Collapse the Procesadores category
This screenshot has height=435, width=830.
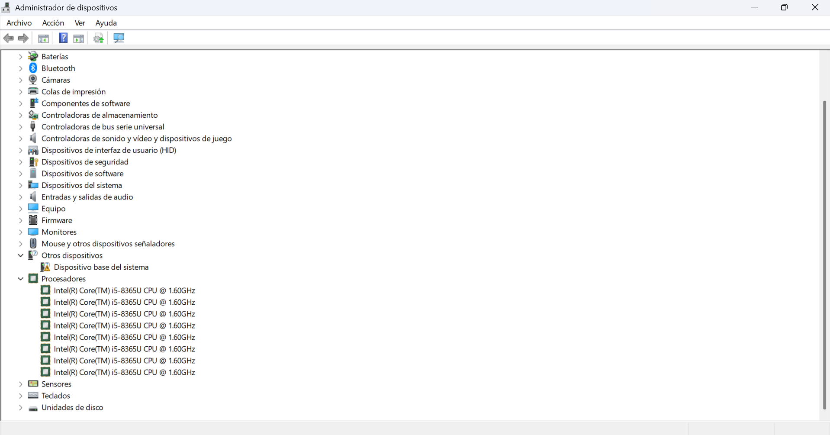tap(20, 279)
